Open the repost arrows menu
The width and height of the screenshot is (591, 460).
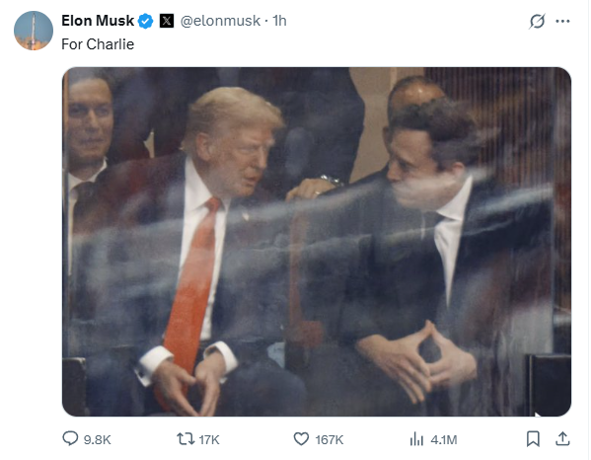(x=185, y=439)
